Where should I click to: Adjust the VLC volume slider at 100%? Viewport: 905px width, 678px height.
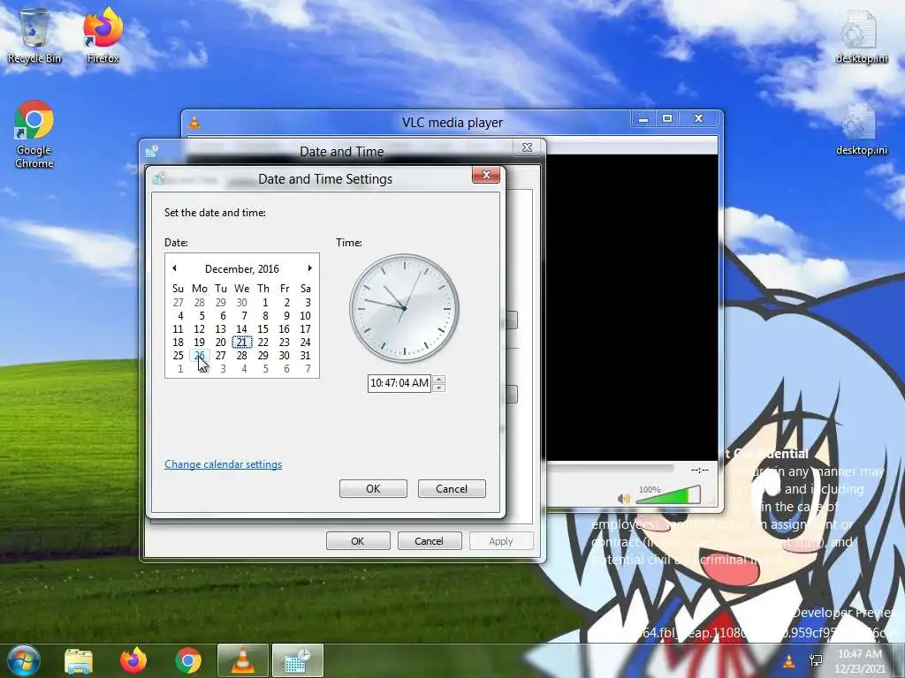668,494
